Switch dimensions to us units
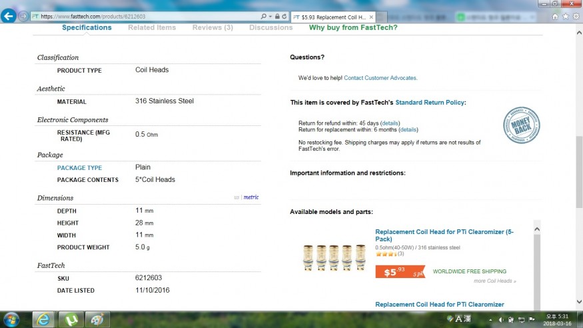This screenshot has width=583, height=328. [x=237, y=197]
